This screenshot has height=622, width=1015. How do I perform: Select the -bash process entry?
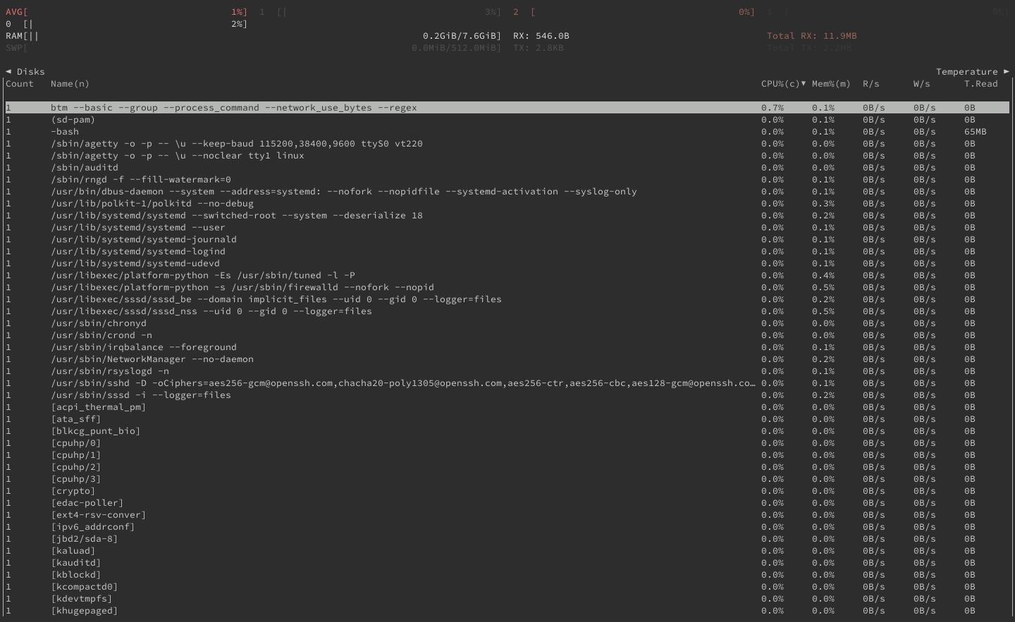coord(67,131)
